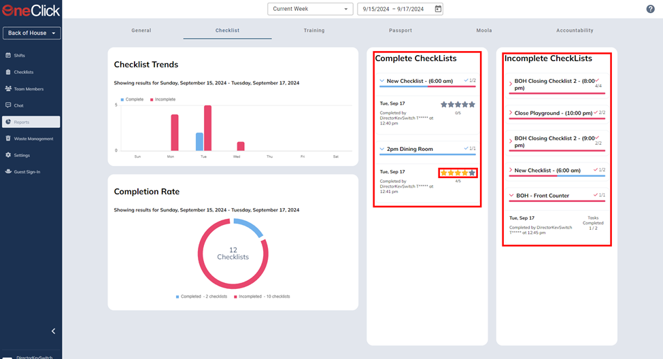
Task: Go to Team Members sidebar icon
Action: point(8,88)
